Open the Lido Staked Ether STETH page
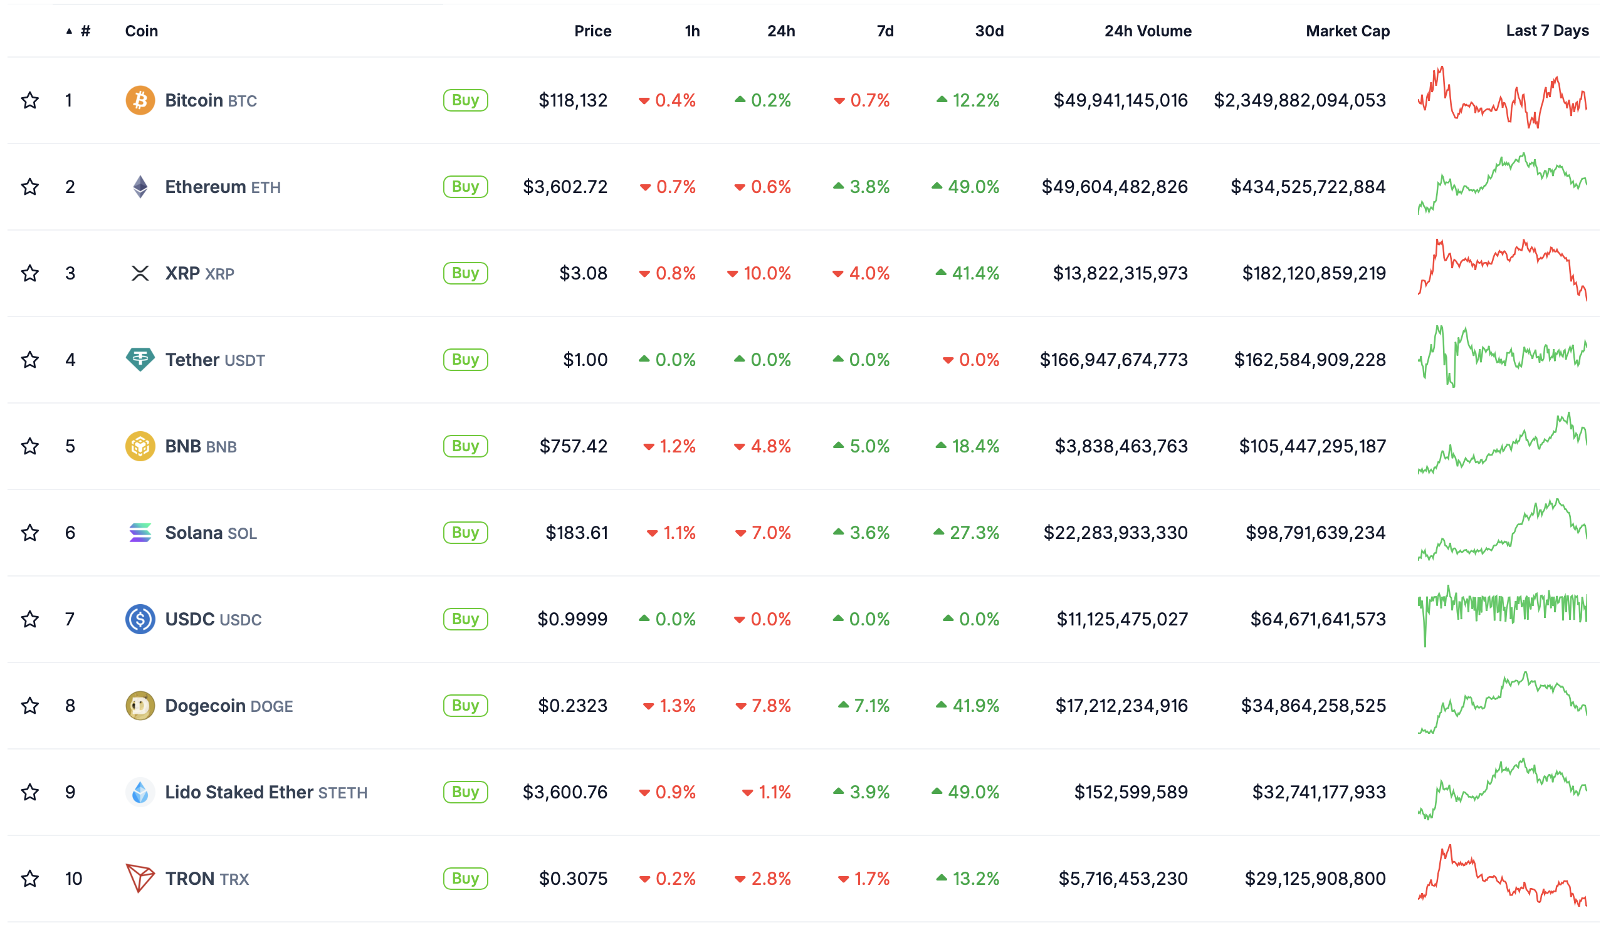 point(266,792)
